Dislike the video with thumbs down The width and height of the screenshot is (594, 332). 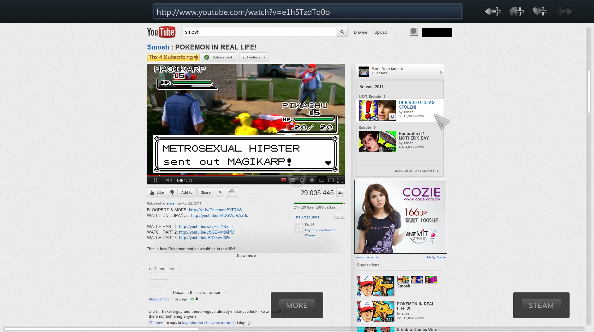[x=172, y=192]
